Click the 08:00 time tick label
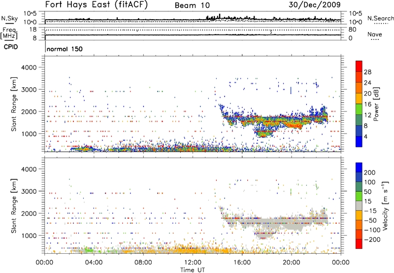Screen dimensions: 394x273 pos(143,263)
